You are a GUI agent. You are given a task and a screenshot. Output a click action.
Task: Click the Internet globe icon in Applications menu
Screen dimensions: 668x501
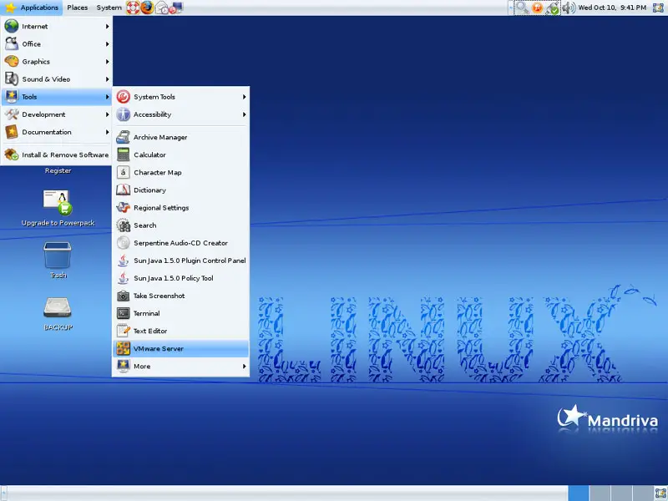[x=12, y=26]
